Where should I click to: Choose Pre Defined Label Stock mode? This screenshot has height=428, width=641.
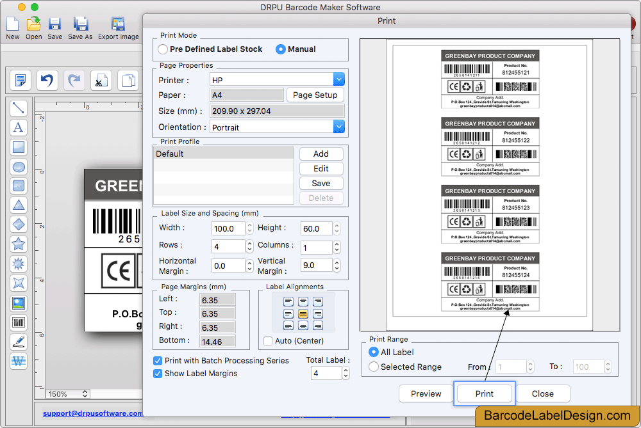163,49
